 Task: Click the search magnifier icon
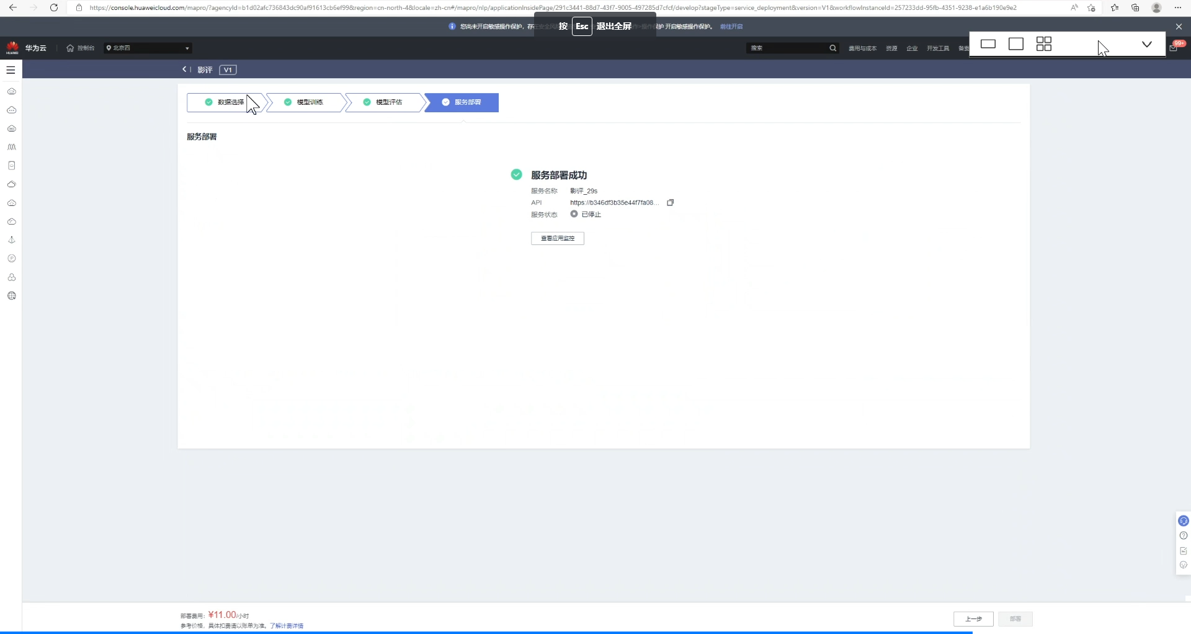coord(833,48)
